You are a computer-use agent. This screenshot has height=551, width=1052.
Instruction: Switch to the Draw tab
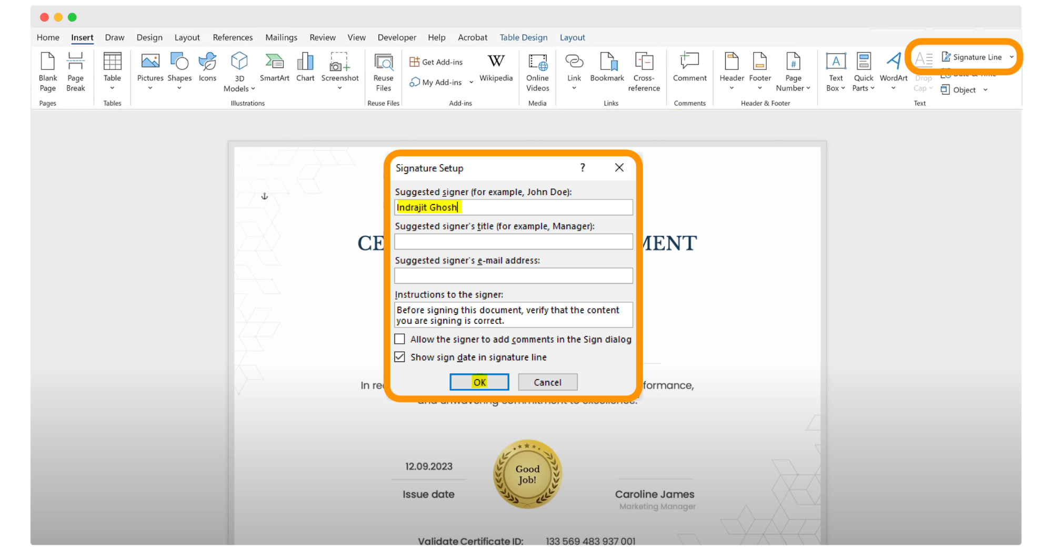click(114, 37)
